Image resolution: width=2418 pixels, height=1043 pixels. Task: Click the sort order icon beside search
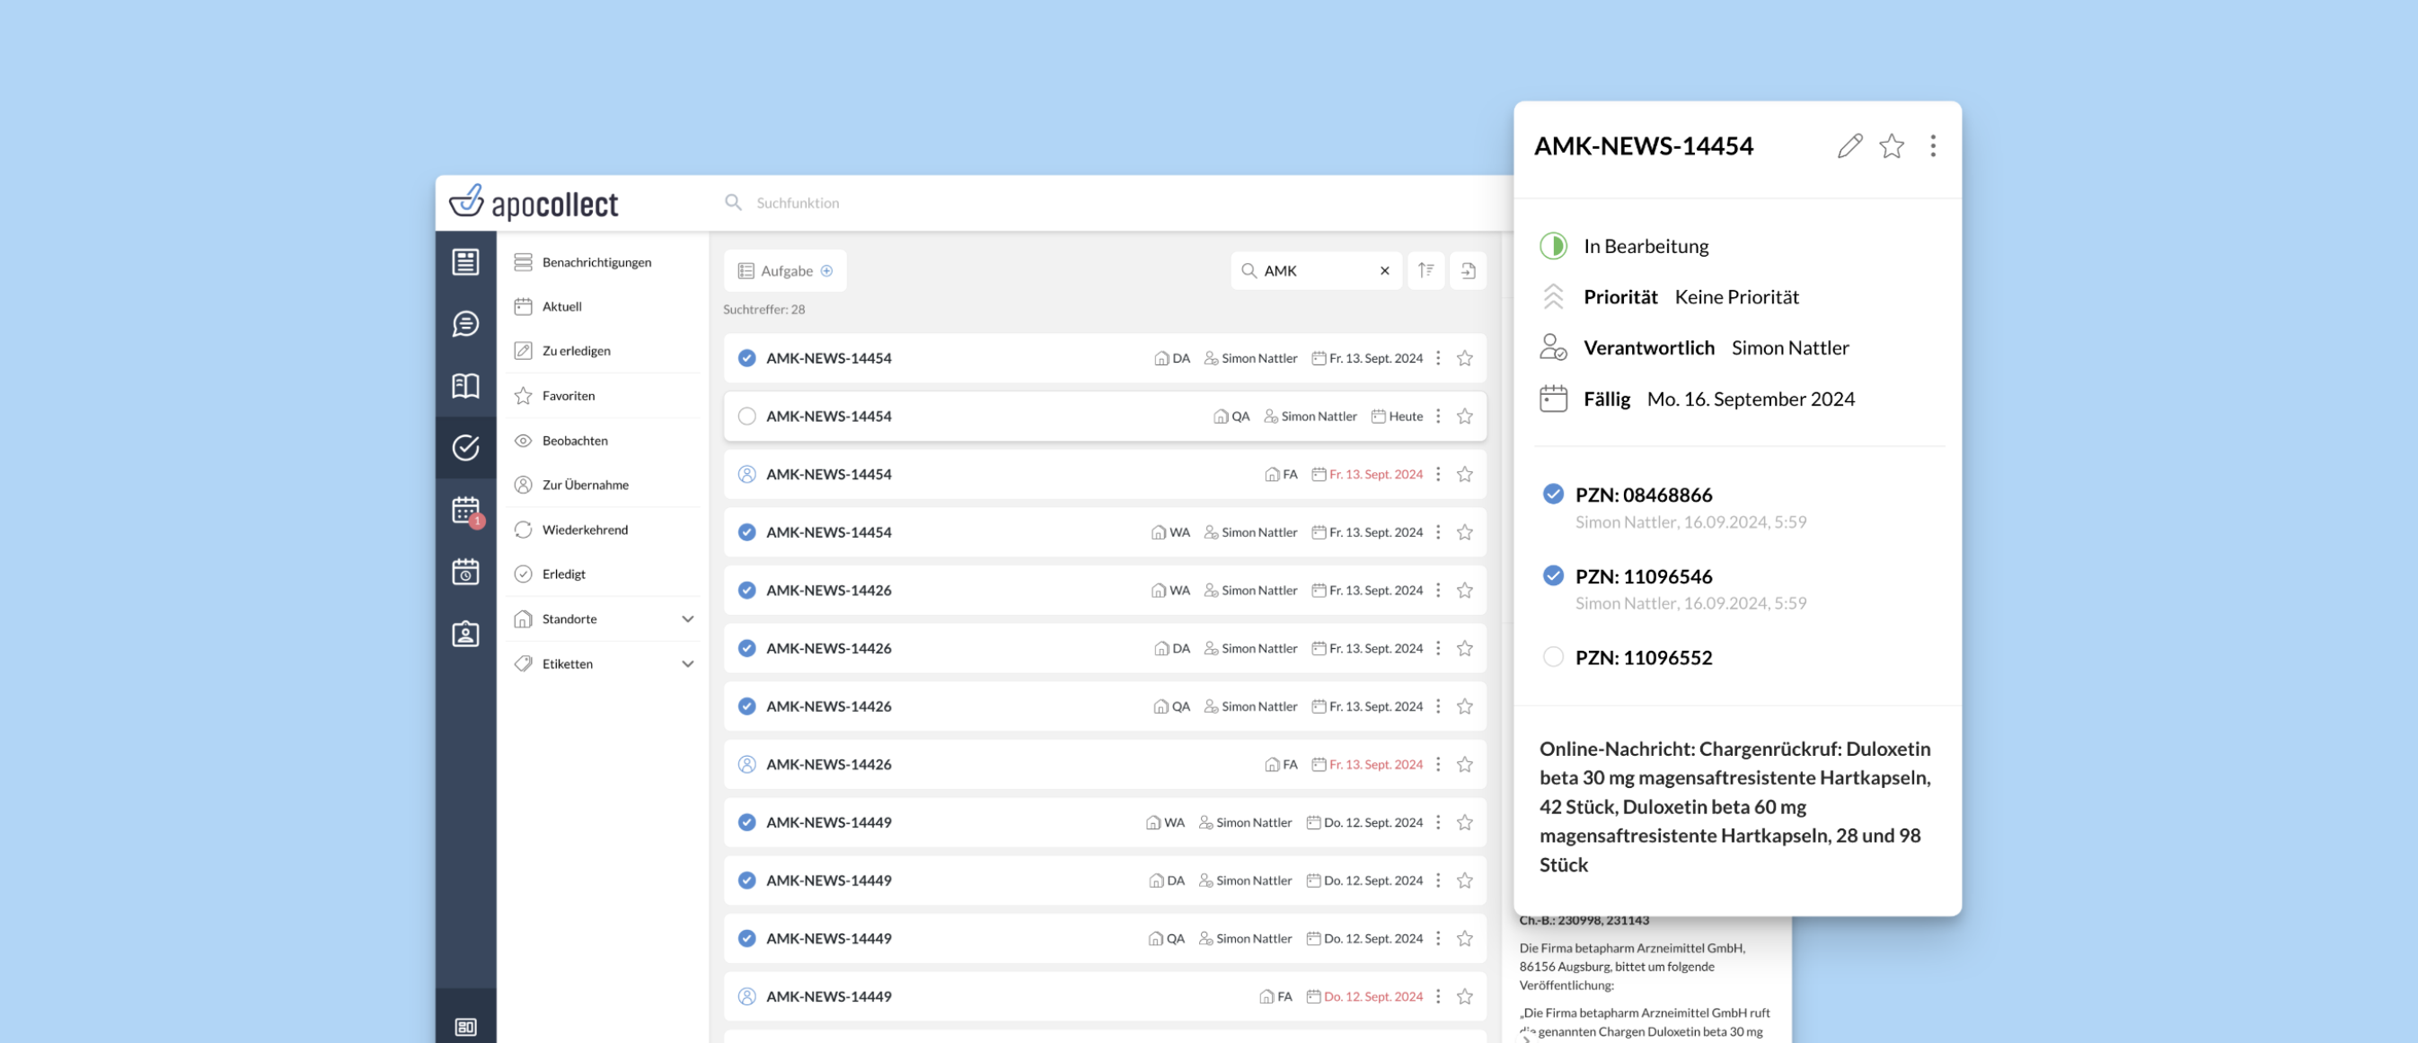pyautogui.click(x=1425, y=271)
